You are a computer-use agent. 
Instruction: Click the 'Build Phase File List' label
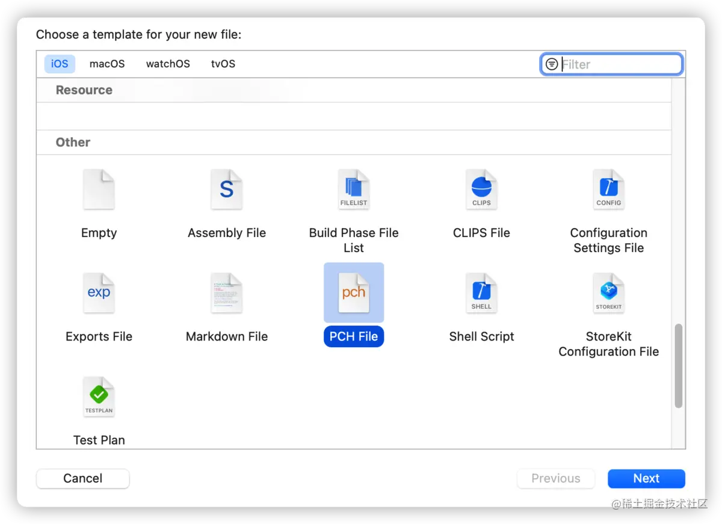click(x=354, y=240)
